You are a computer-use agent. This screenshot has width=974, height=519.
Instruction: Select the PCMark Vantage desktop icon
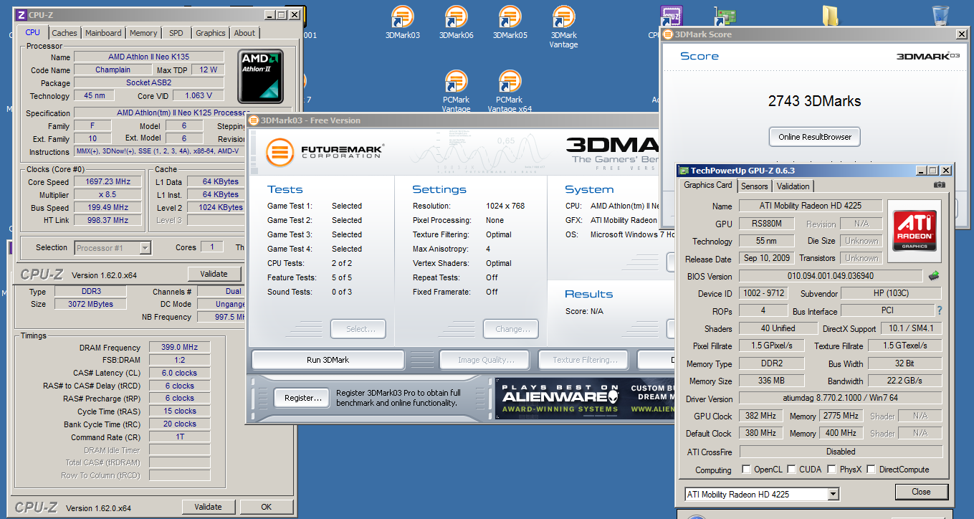(x=456, y=91)
